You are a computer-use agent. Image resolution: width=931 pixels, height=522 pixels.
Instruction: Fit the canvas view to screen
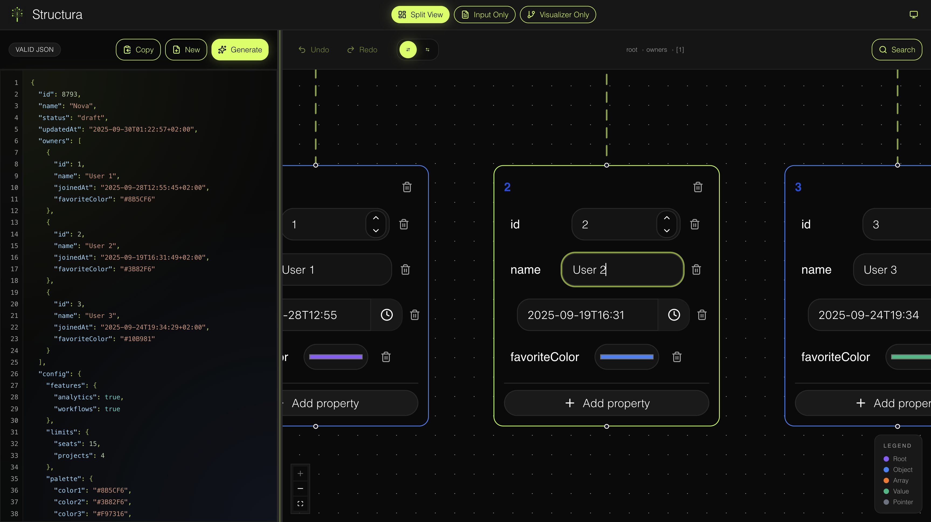tap(300, 504)
